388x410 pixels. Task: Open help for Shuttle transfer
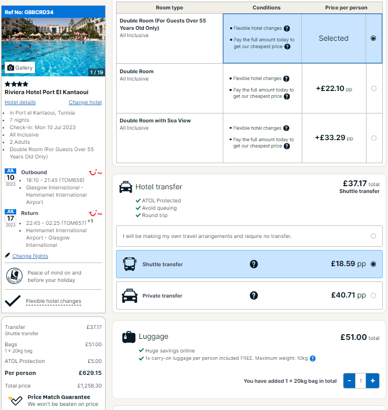click(x=254, y=264)
